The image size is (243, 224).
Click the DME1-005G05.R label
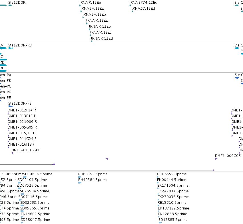(22, 127)
